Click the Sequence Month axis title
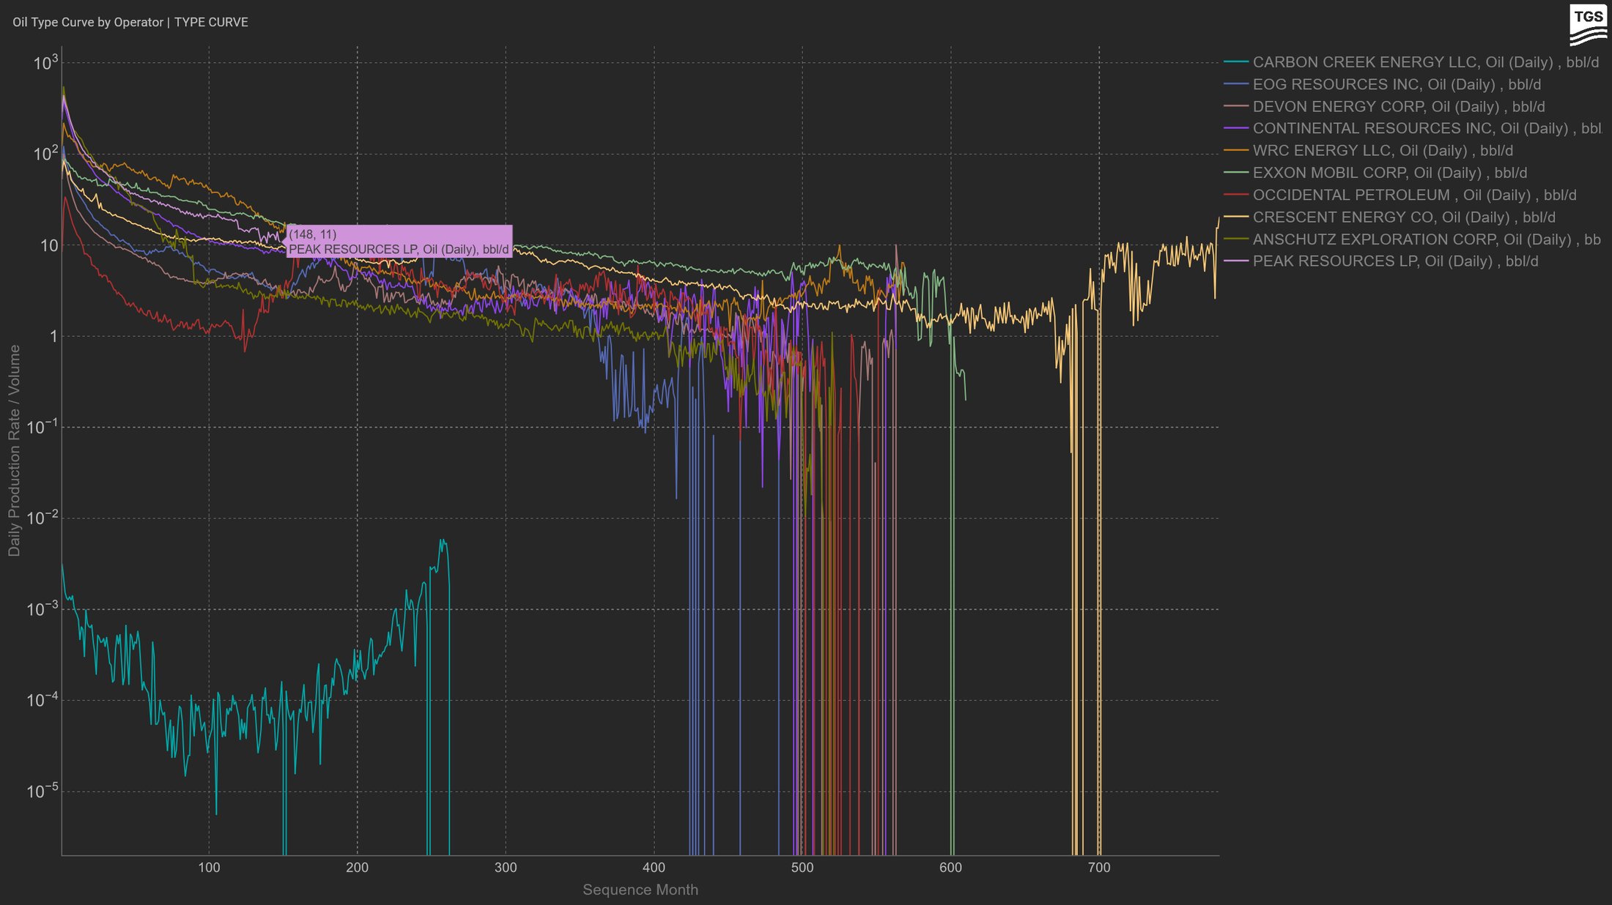Viewport: 1612px width, 905px height. (x=640, y=890)
